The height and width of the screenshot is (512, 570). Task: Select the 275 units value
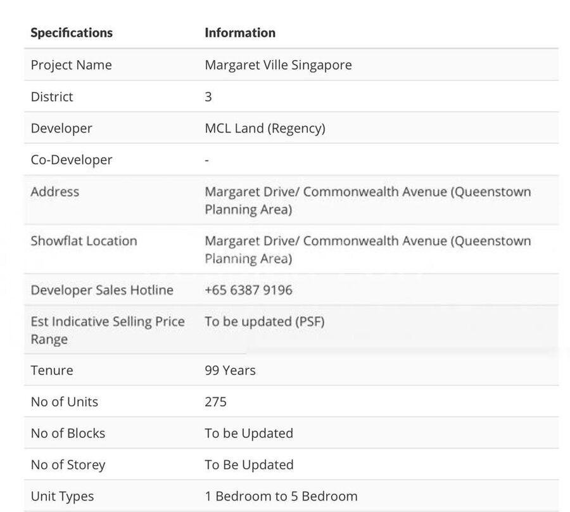click(x=215, y=402)
